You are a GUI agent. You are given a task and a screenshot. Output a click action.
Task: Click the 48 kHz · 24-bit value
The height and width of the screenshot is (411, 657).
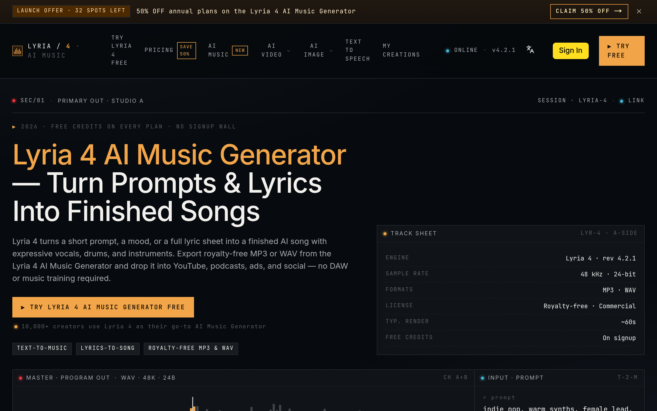[608, 274]
